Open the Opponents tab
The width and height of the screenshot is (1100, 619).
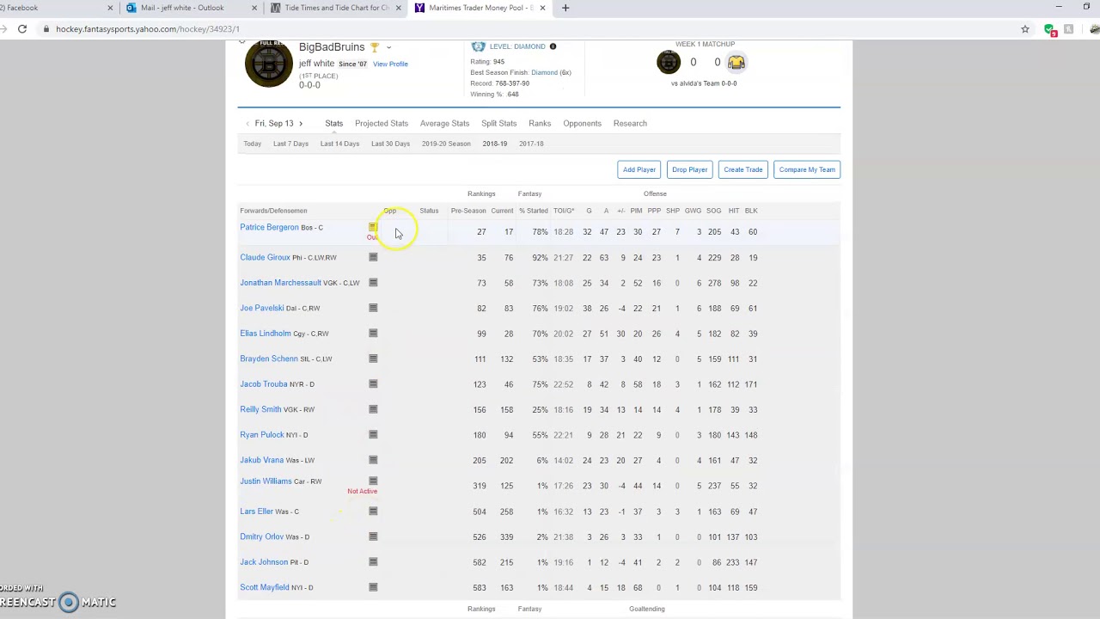pyautogui.click(x=582, y=123)
